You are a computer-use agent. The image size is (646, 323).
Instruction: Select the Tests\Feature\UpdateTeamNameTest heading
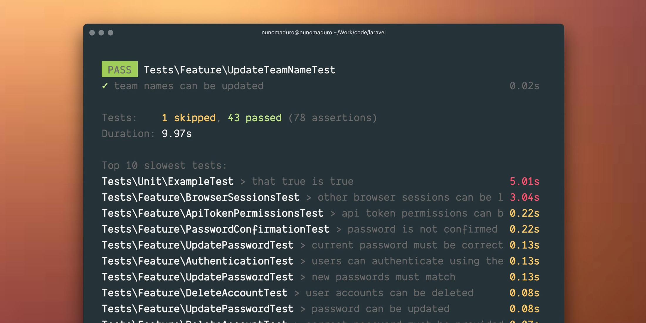240,70
